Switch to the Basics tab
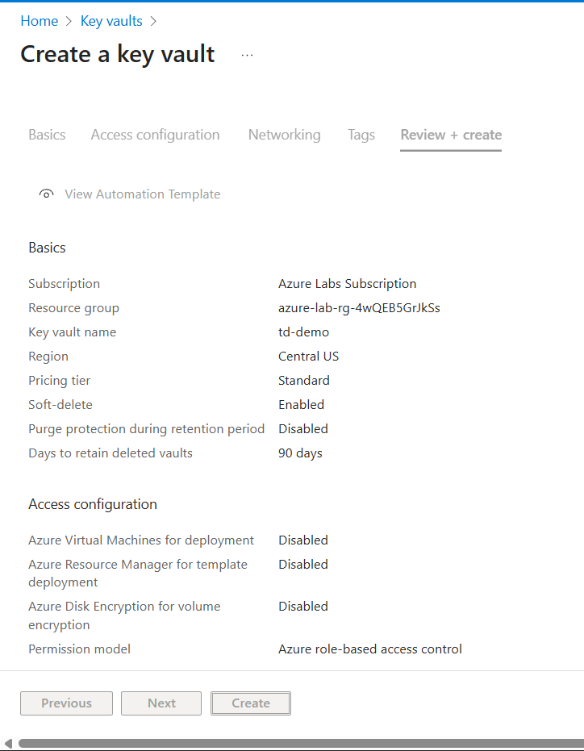 [x=47, y=135]
